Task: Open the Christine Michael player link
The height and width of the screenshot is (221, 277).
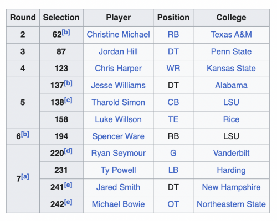Action: tap(118, 35)
